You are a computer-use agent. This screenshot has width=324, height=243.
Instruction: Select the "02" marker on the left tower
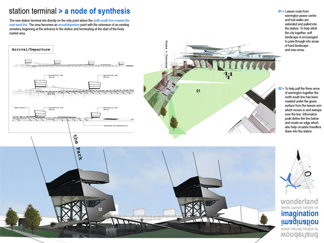point(101,209)
